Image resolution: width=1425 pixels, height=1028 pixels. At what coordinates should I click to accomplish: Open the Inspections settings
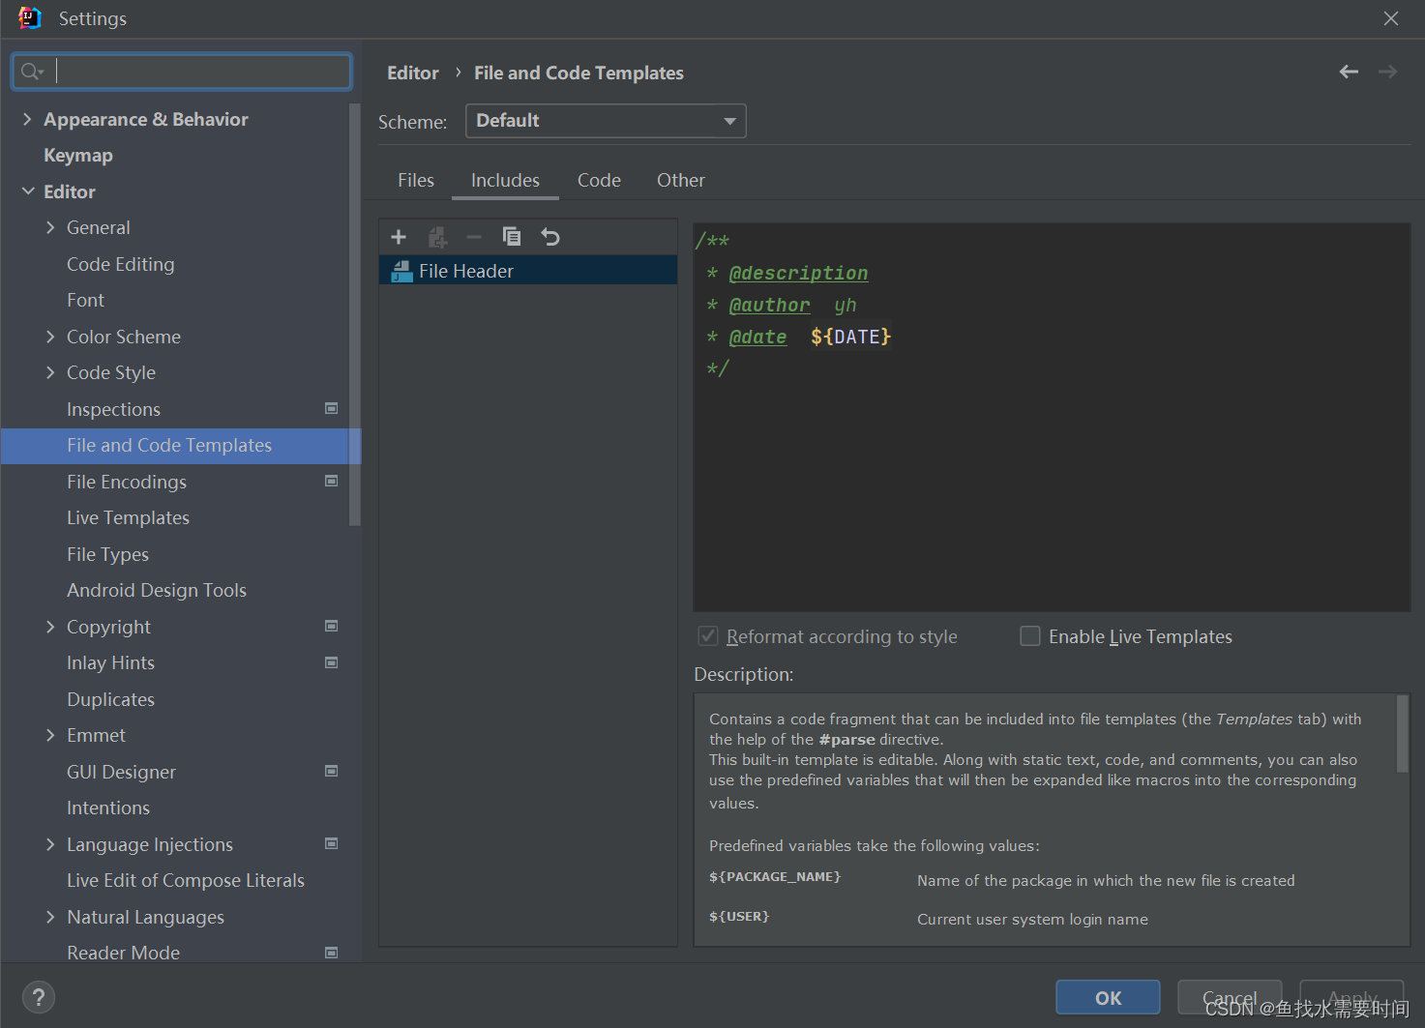click(x=113, y=409)
